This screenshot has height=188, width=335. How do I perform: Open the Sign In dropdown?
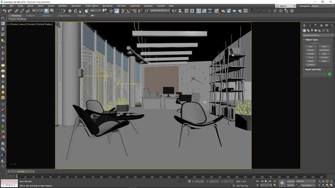285,6
